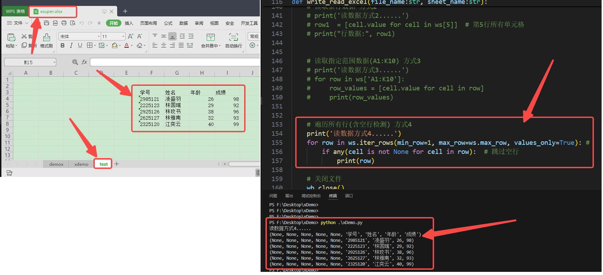Open Print Preview from quick toolbar
Screen dimensions: 603x275
[73, 23]
